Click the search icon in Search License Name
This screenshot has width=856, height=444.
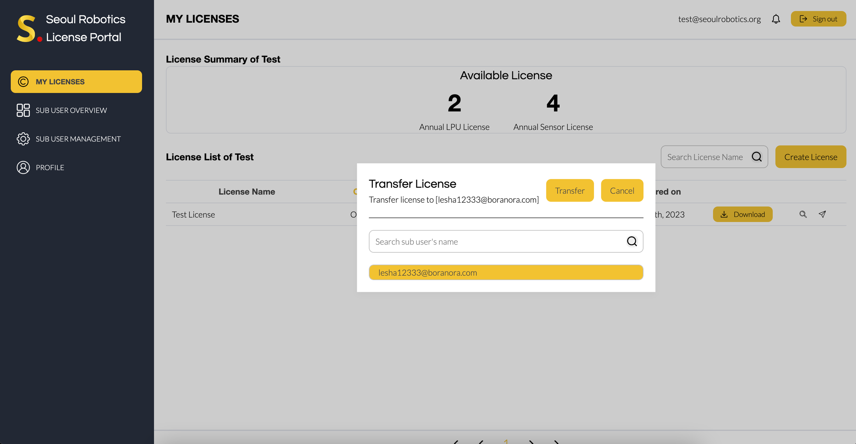(x=757, y=157)
